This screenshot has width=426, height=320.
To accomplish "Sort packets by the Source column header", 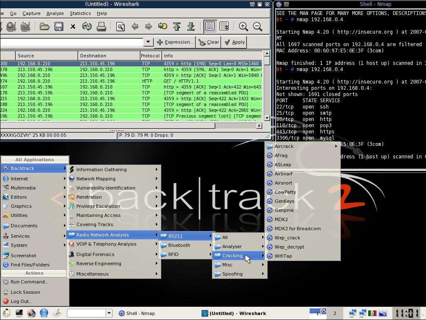I will (47, 56).
